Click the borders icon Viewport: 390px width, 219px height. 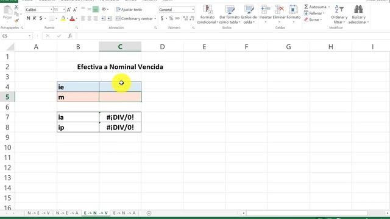pos(52,18)
